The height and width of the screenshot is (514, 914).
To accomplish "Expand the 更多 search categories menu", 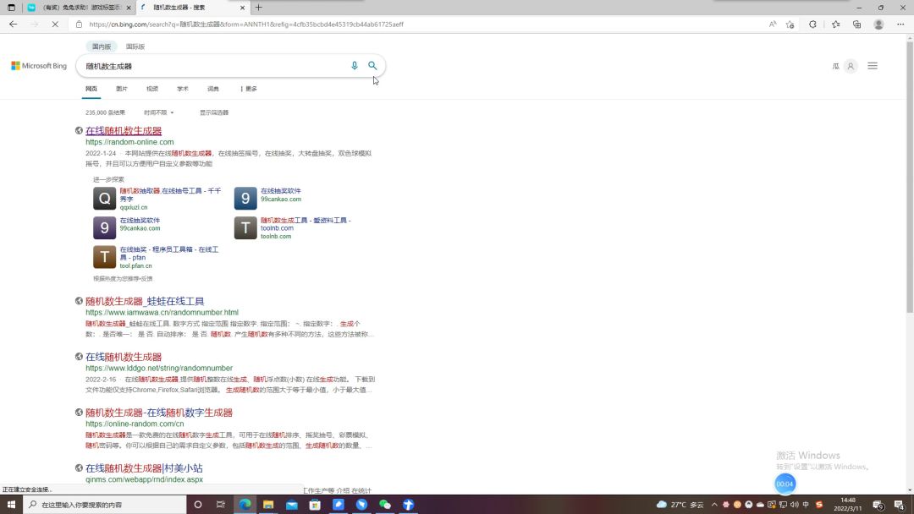I will click(248, 89).
